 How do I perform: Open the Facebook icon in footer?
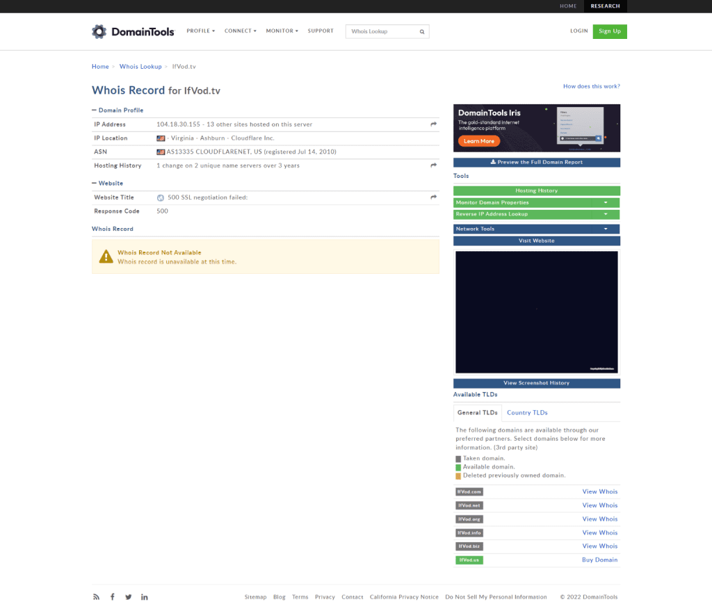click(x=113, y=596)
